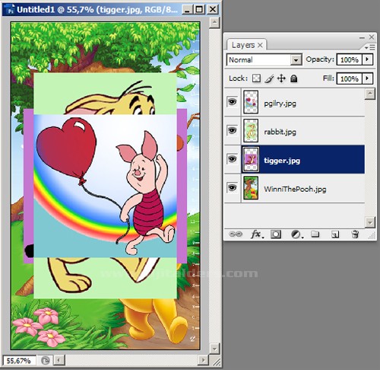Close the Layers panel window

click(372, 37)
